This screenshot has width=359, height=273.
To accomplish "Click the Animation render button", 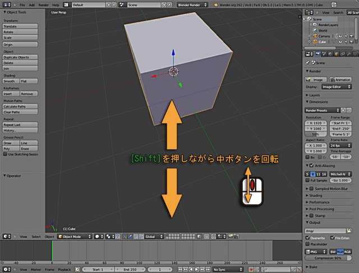I will (x=340, y=79).
